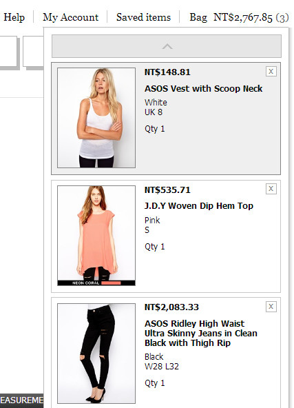Screen dimensions: 294x408
Task: Open Bag total NT$2,767.85
Action: point(239,17)
